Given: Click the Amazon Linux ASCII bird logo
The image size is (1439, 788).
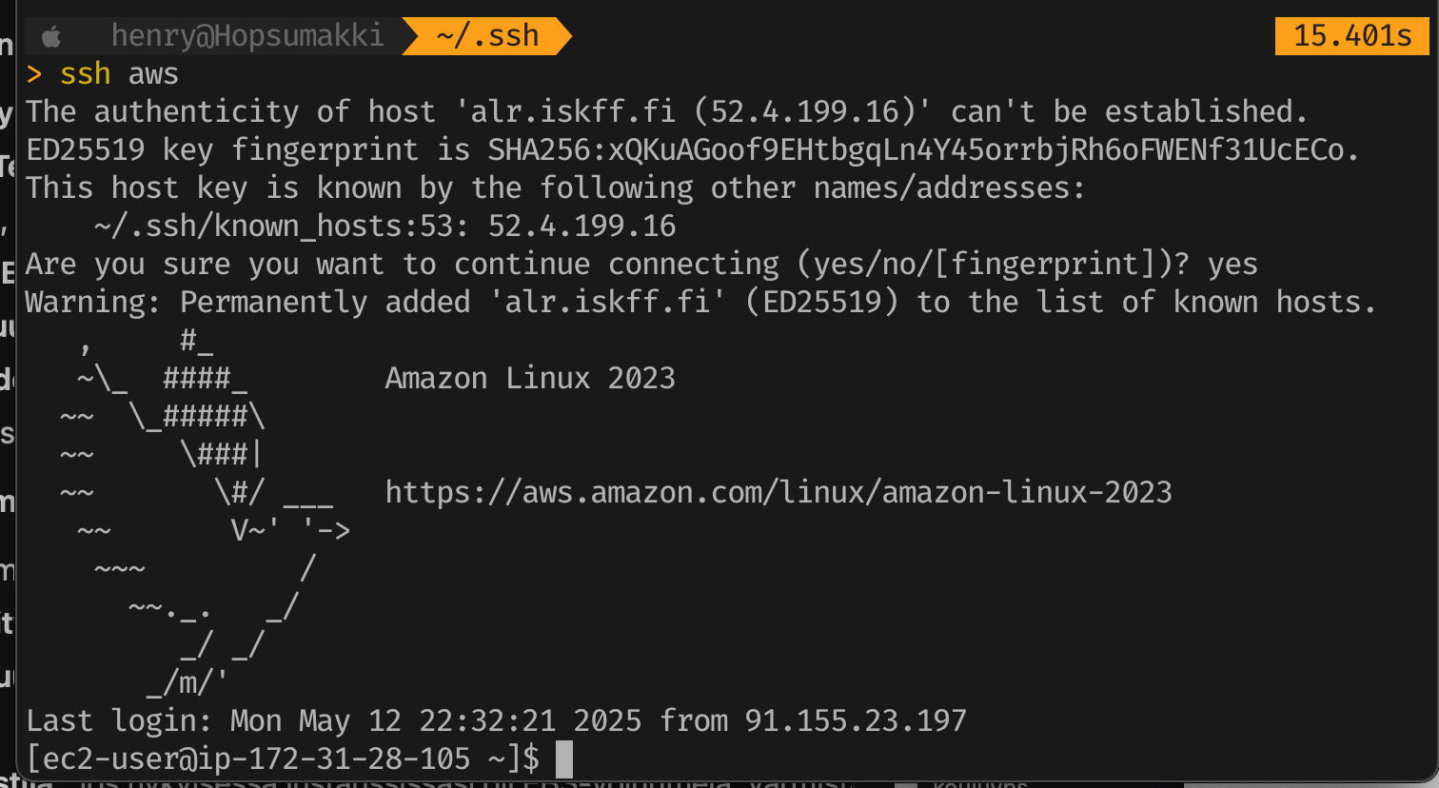Looking at the screenshot, I should (190, 514).
